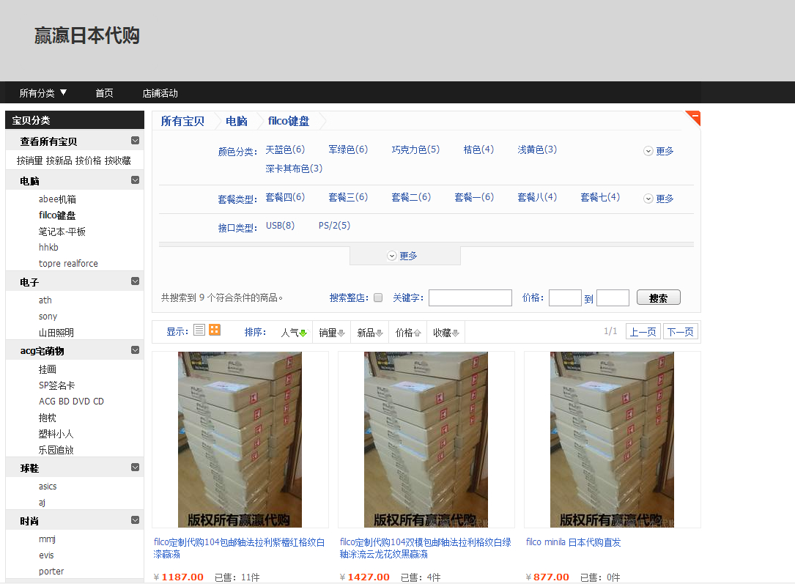
Task: Expand more 颜色分类 options with 更多
Action: pos(659,151)
